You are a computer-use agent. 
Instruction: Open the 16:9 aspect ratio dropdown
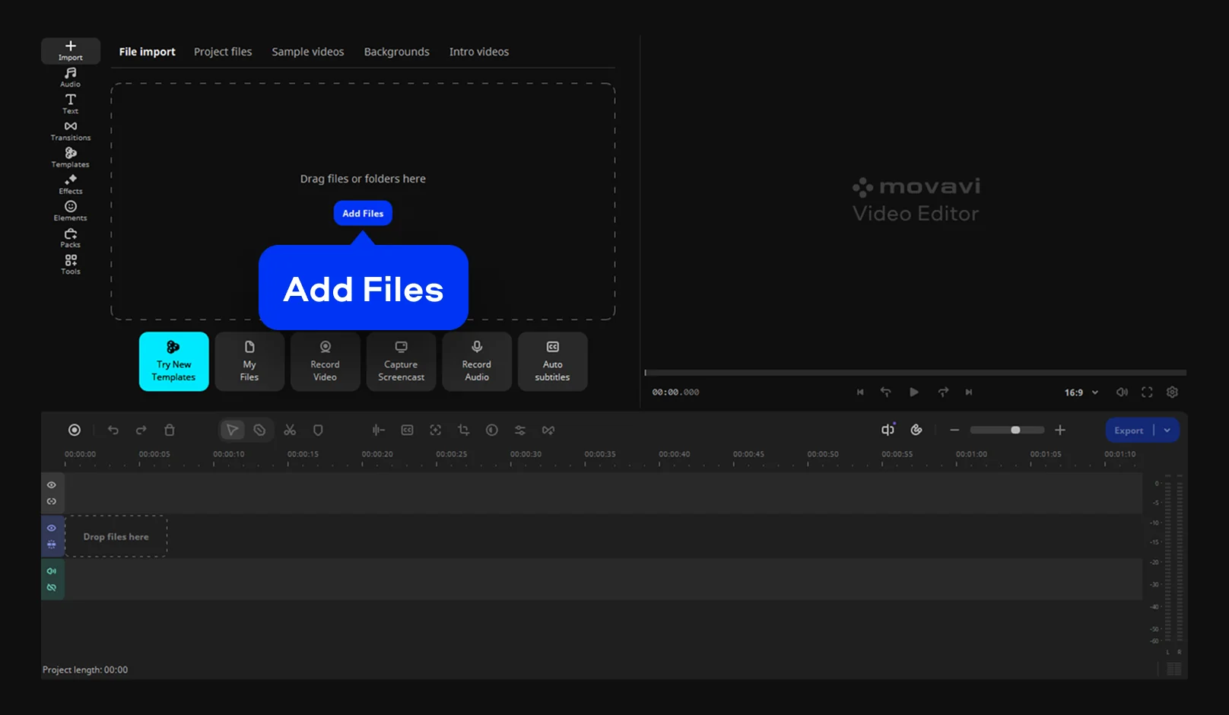[x=1081, y=392]
